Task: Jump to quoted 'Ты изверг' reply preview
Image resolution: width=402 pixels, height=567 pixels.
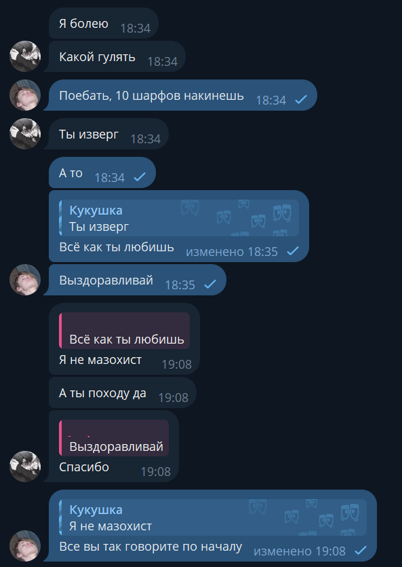Action: (179, 218)
